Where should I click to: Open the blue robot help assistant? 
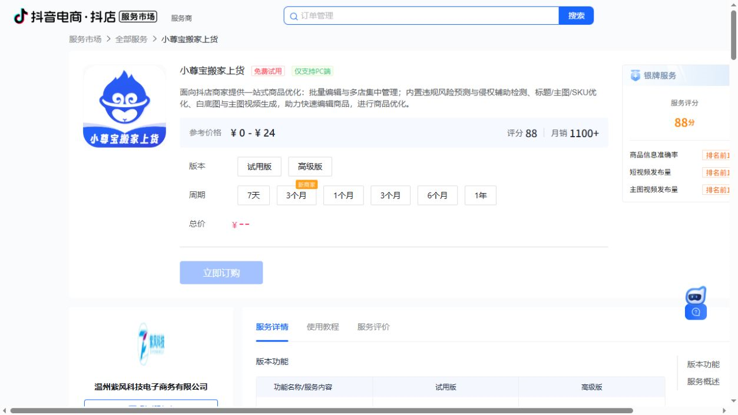[696, 303]
